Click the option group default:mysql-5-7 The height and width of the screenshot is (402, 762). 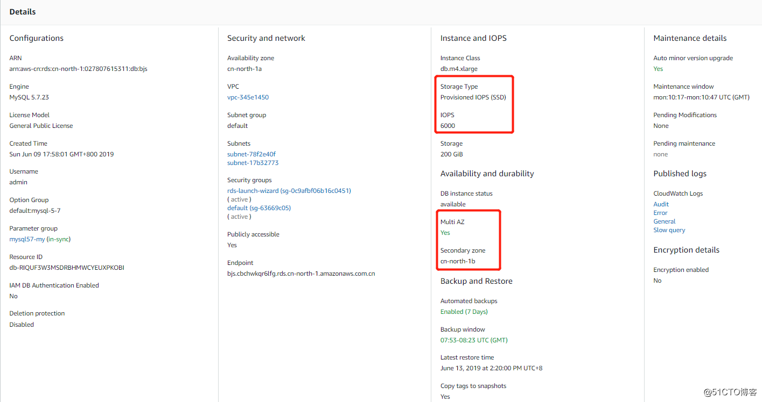pyautogui.click(x=35, y=211)
